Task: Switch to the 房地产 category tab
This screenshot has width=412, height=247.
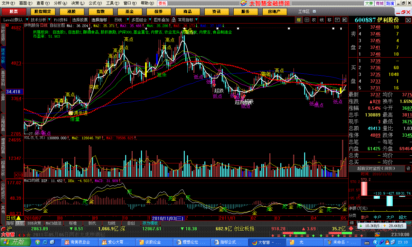Action: pos(274,12)
